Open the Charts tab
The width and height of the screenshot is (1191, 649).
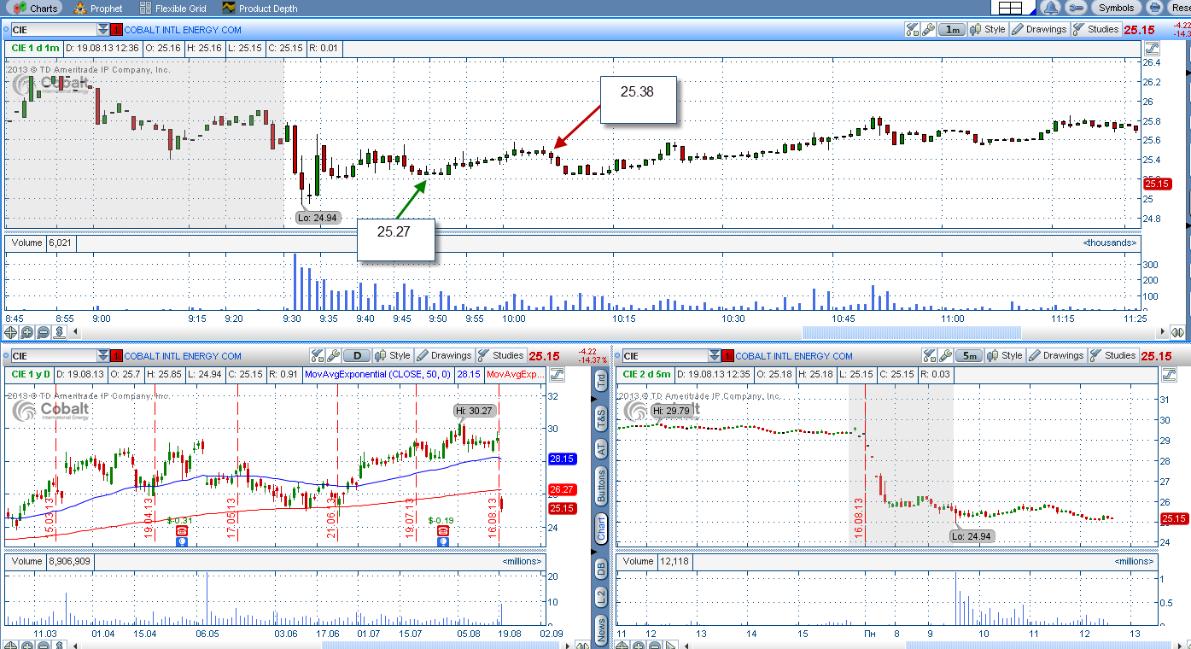coord(36,8)
